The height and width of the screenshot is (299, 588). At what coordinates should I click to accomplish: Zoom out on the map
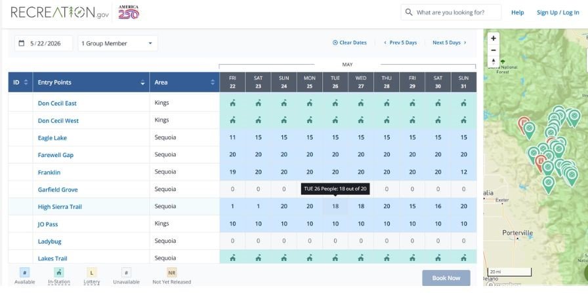click(493, 50)
